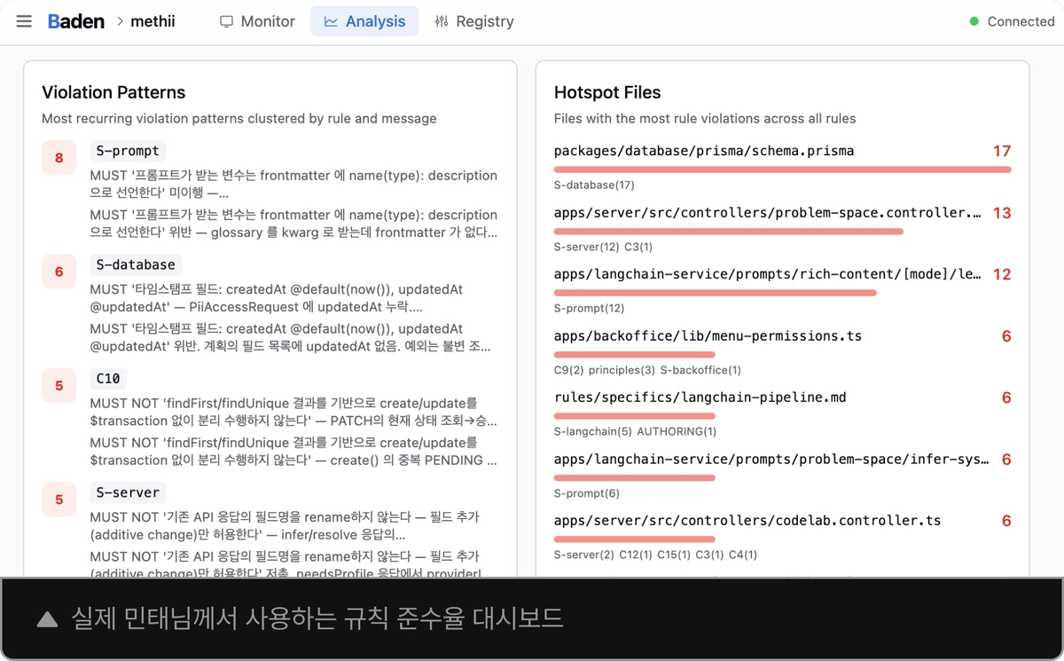
Task: Click the Registry sliders icon
Action: [x=442, y=21]
